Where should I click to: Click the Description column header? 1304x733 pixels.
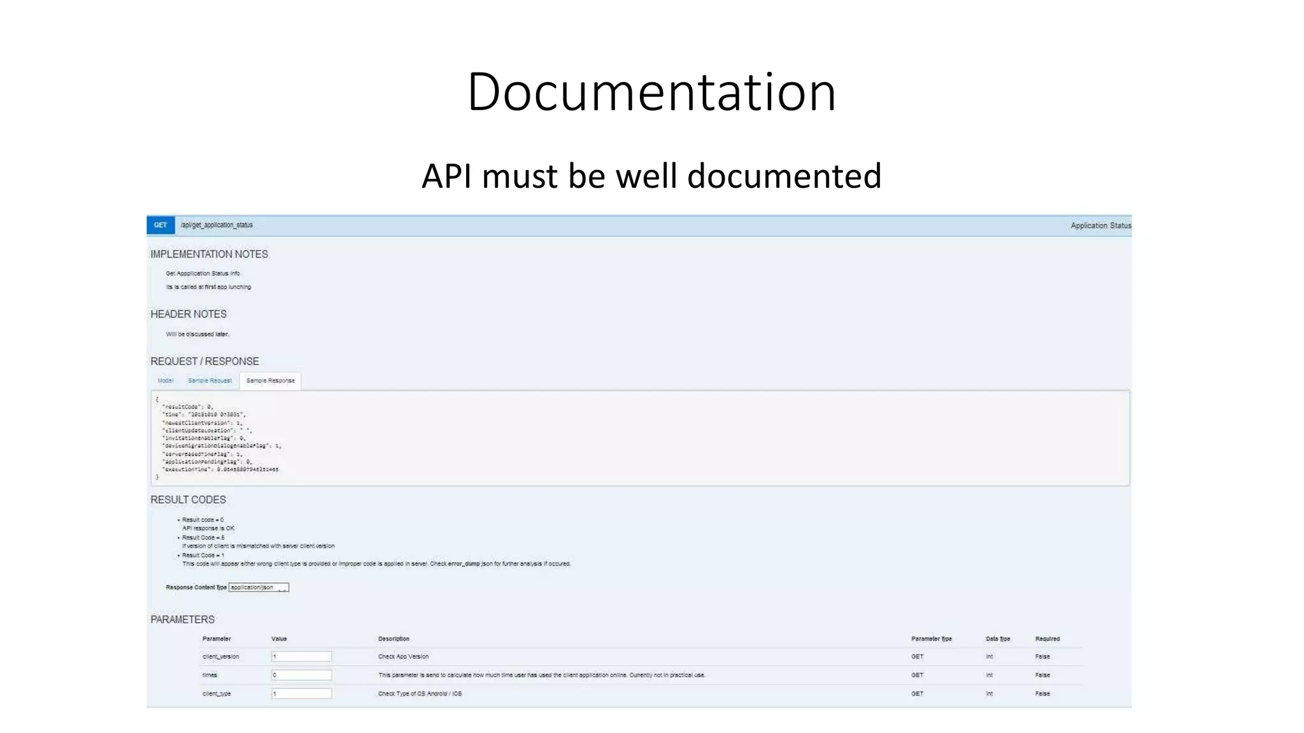pos(393,639)
